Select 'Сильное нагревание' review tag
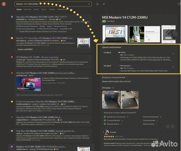Screen dimensions: 181x151 point(152,117)
